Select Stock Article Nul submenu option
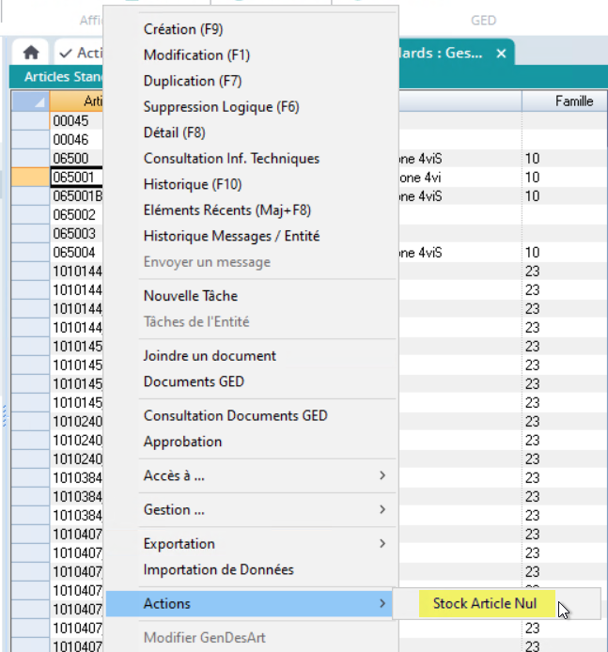Viewport: 608px width, 652px height. tap(485, 603)
